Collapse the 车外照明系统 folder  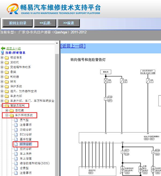[x=7, y=115]
